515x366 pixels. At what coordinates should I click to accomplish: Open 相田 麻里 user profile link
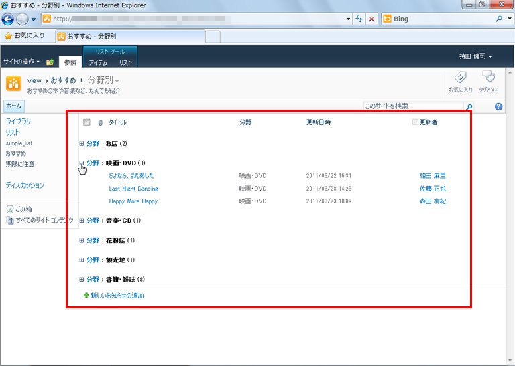click(x=433, y=175)
